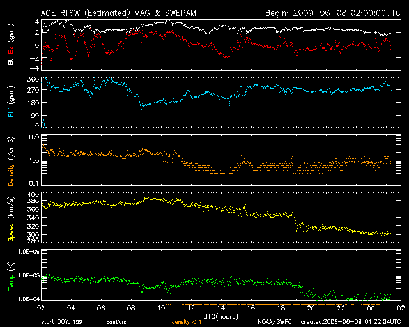Click the '270' tick on the Phi axis
Screen dimensions: 409x327
point(33,90)
